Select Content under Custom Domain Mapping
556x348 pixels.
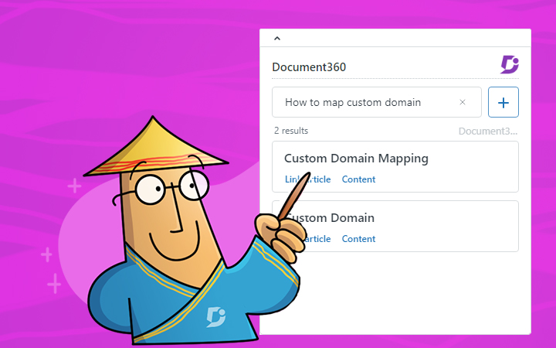[358, 179]
